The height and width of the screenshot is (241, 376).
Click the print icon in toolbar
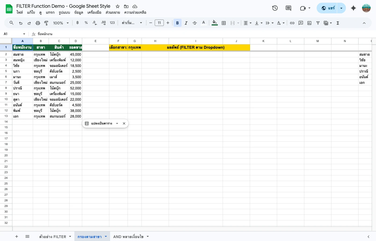click(x=38, y=23)
